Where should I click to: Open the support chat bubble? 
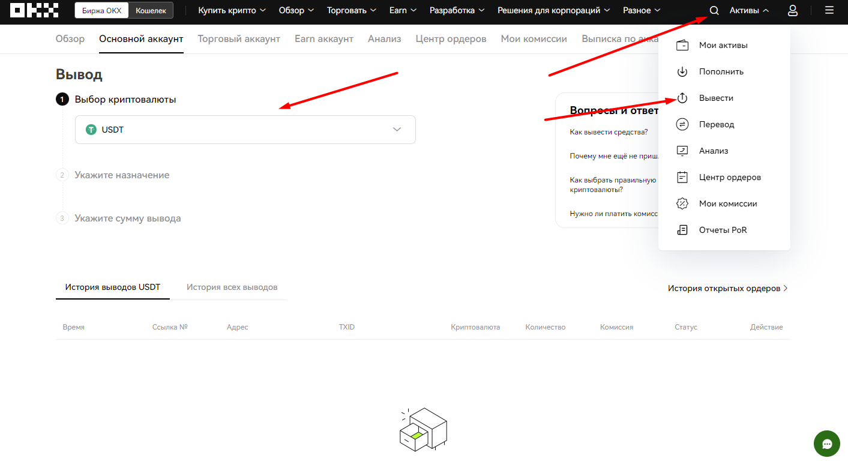pyautogui.click(x=827, y=444)
